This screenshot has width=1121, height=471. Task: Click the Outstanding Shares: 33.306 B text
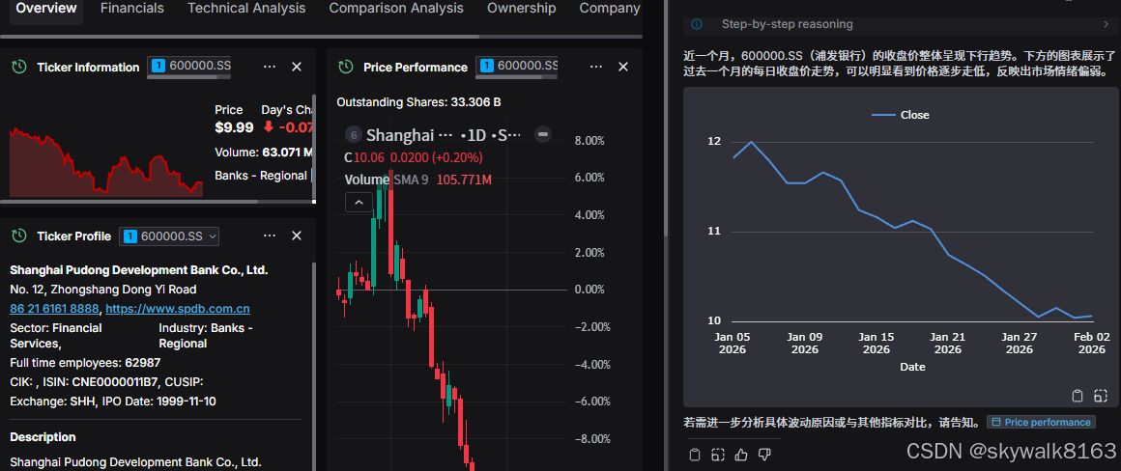[x=419, y=102]
